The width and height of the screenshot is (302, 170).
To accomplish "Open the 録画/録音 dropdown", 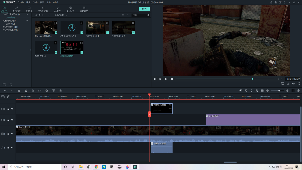I will click(x=61, y=15).
